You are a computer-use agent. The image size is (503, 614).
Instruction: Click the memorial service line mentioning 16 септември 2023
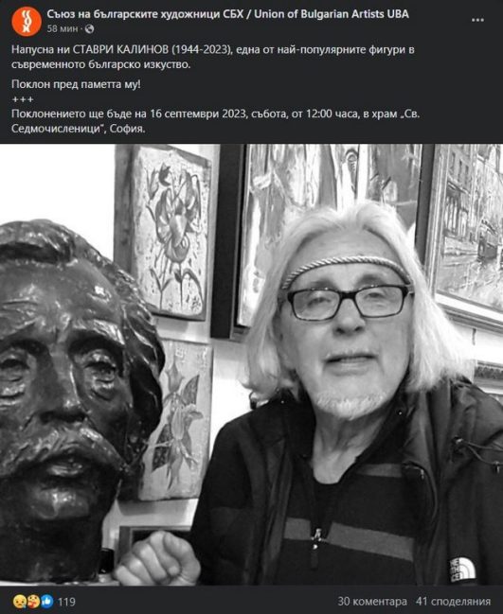point(215,121)
